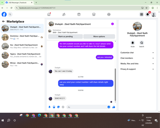Screen dimensions: 160x128
Task: Click Shalajah's avatar beside 5043141211 message
Action: click(x=51, y=99)
